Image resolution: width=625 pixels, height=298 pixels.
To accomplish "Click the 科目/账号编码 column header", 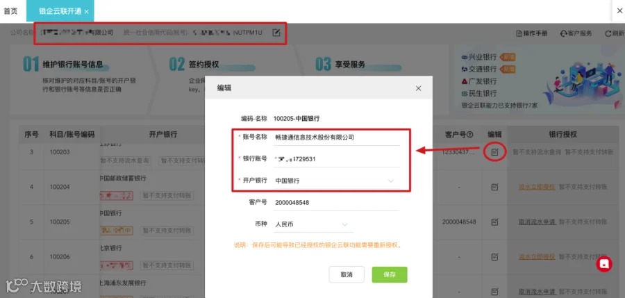I will point(72,135).
